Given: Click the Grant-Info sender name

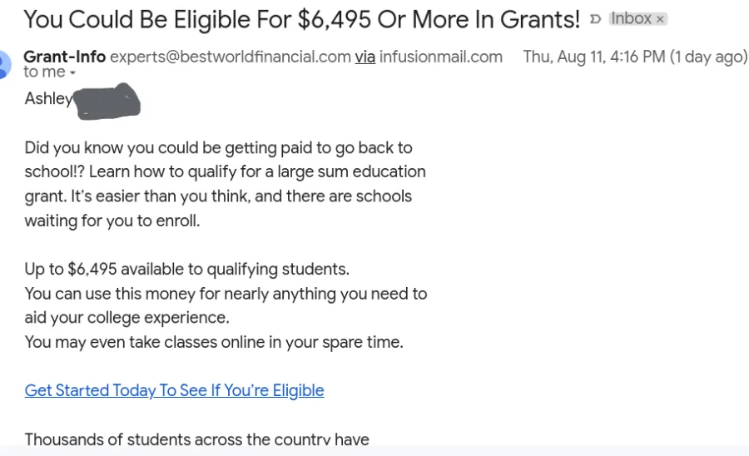Looking at the screenshot, I should 64,57.
